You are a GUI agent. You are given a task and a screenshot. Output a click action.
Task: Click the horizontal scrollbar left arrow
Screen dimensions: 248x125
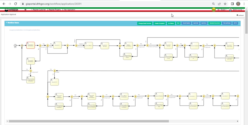coord(7,121)
